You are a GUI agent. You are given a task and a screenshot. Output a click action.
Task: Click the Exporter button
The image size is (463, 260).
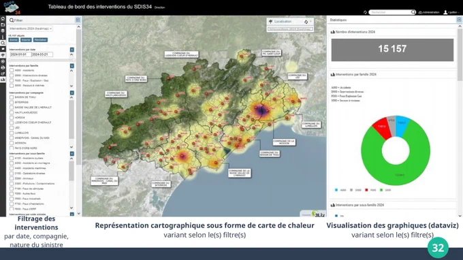pyautogui.click(x=26, y=40)
